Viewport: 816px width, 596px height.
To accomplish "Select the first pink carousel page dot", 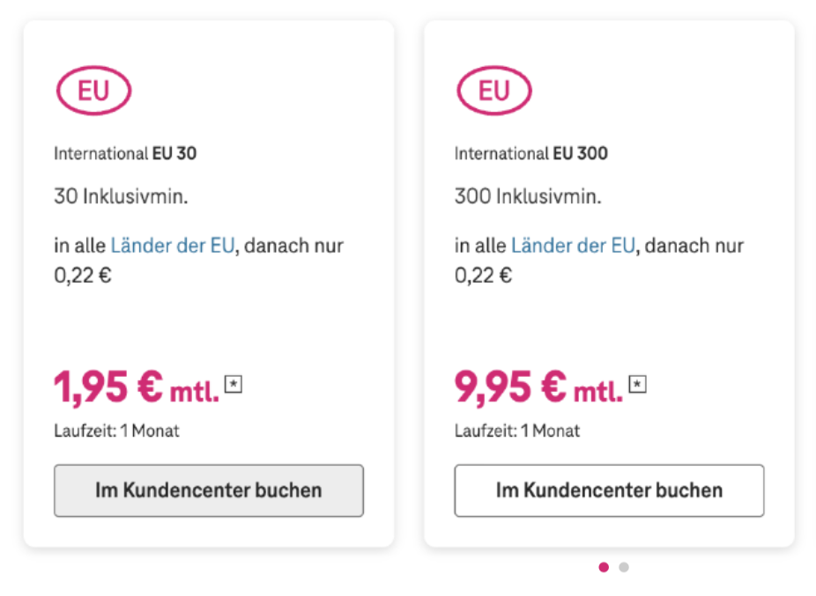I will (604, 568).
